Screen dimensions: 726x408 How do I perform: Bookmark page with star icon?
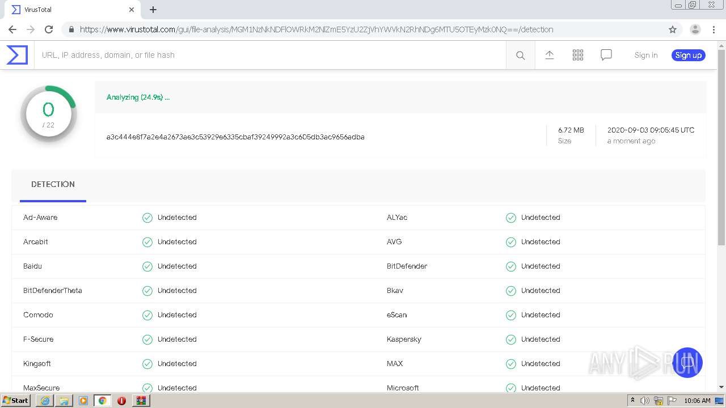673,29
